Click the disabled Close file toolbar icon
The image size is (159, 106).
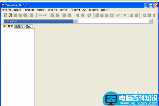(x=25, y=15)
